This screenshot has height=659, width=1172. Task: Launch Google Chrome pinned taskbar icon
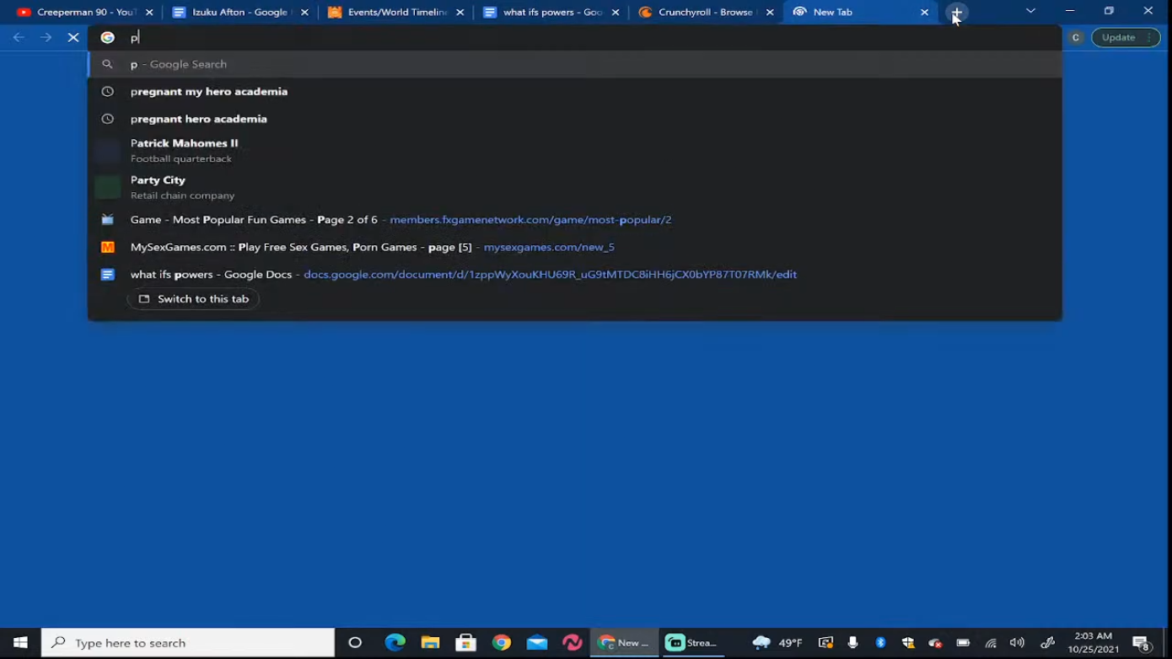(502, 643)
